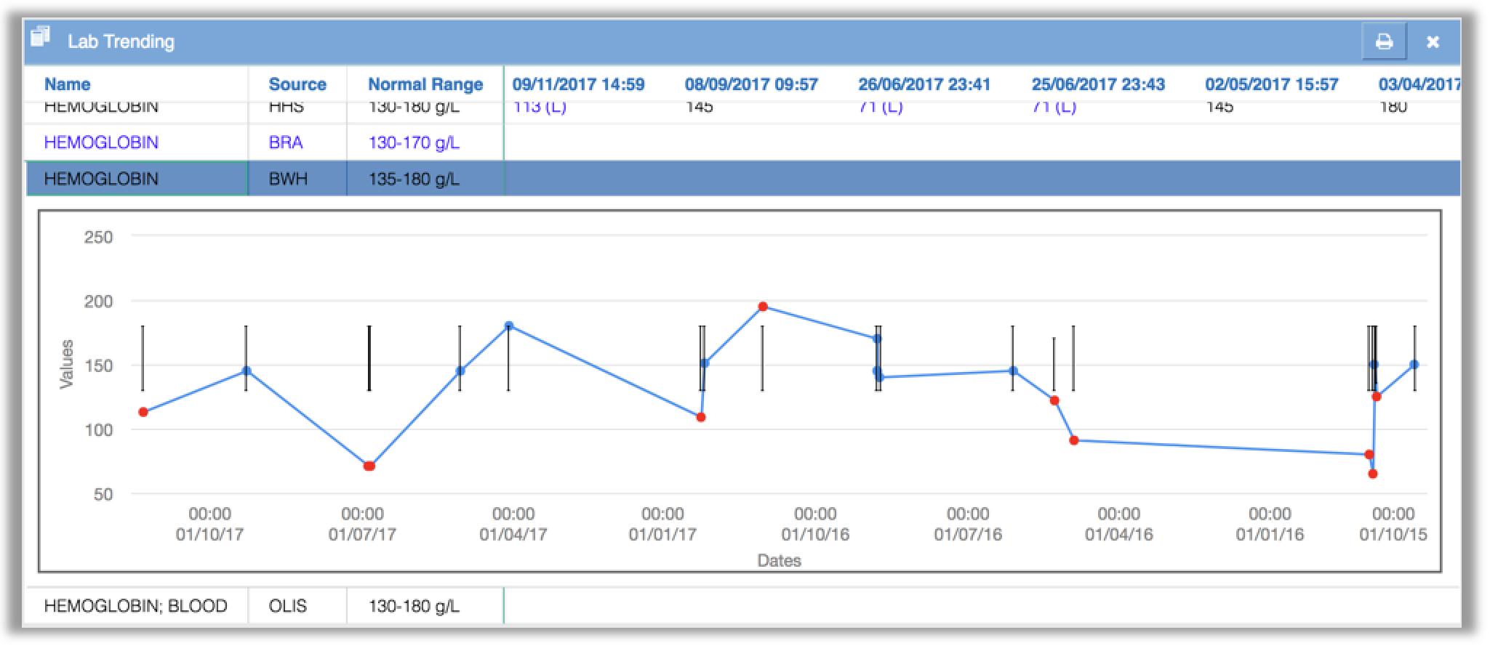Open the 09/11/2017 14:59 date column
This screenshot has width=1498, height=651.
[x=578, y=84]
